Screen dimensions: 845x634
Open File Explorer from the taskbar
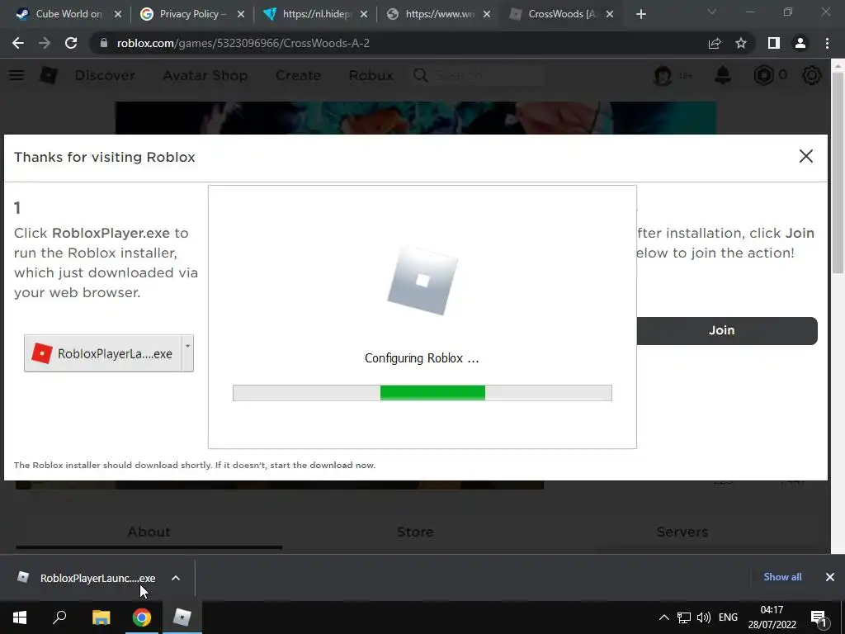[x=101, y=617]
